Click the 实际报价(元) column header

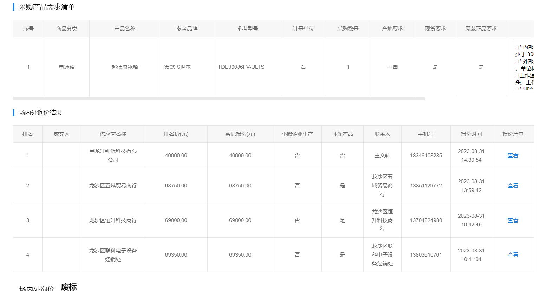tap(240, 134)
